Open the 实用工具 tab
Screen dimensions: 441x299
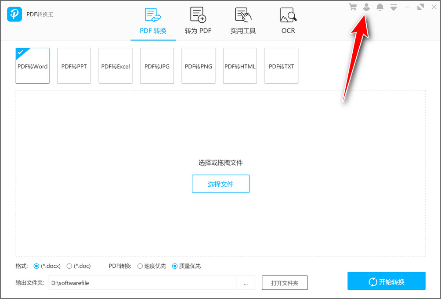point(243,21)
